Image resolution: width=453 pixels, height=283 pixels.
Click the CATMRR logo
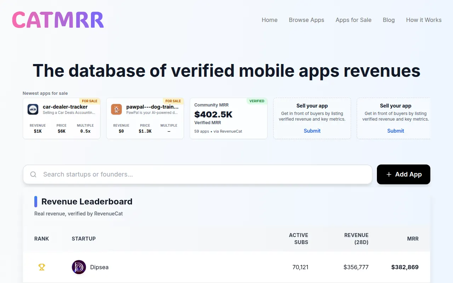point(58,20)
